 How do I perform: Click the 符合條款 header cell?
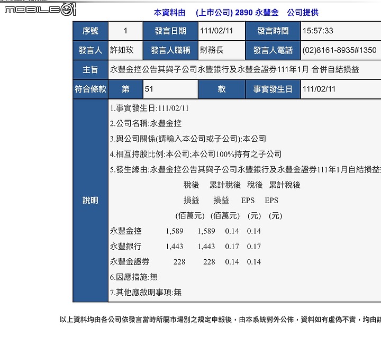(90, 89)
